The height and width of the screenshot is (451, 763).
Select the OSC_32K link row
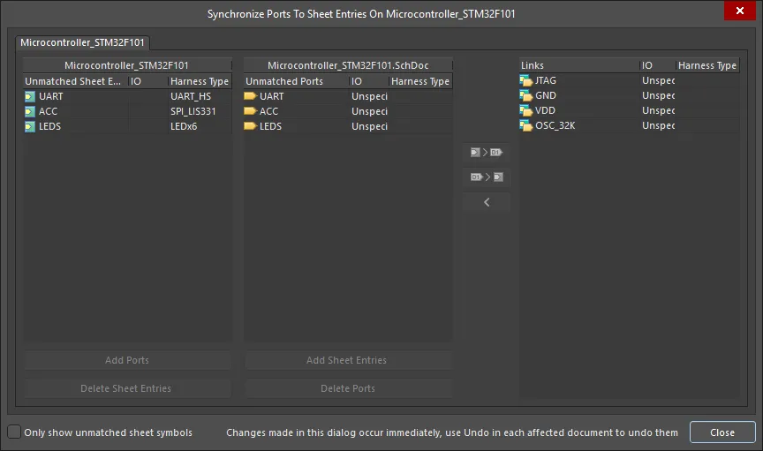pos(629,126)
